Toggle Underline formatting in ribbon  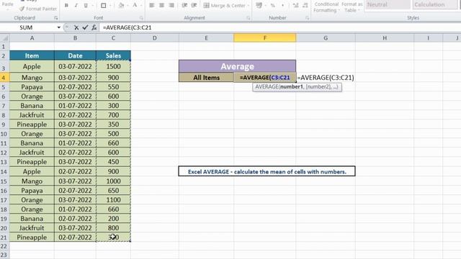(x=86, y=5)
